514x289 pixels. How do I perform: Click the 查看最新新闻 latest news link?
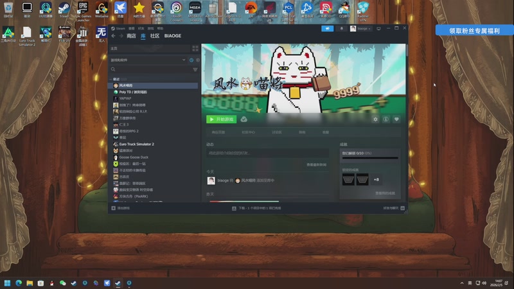click(x=316, y=165)
